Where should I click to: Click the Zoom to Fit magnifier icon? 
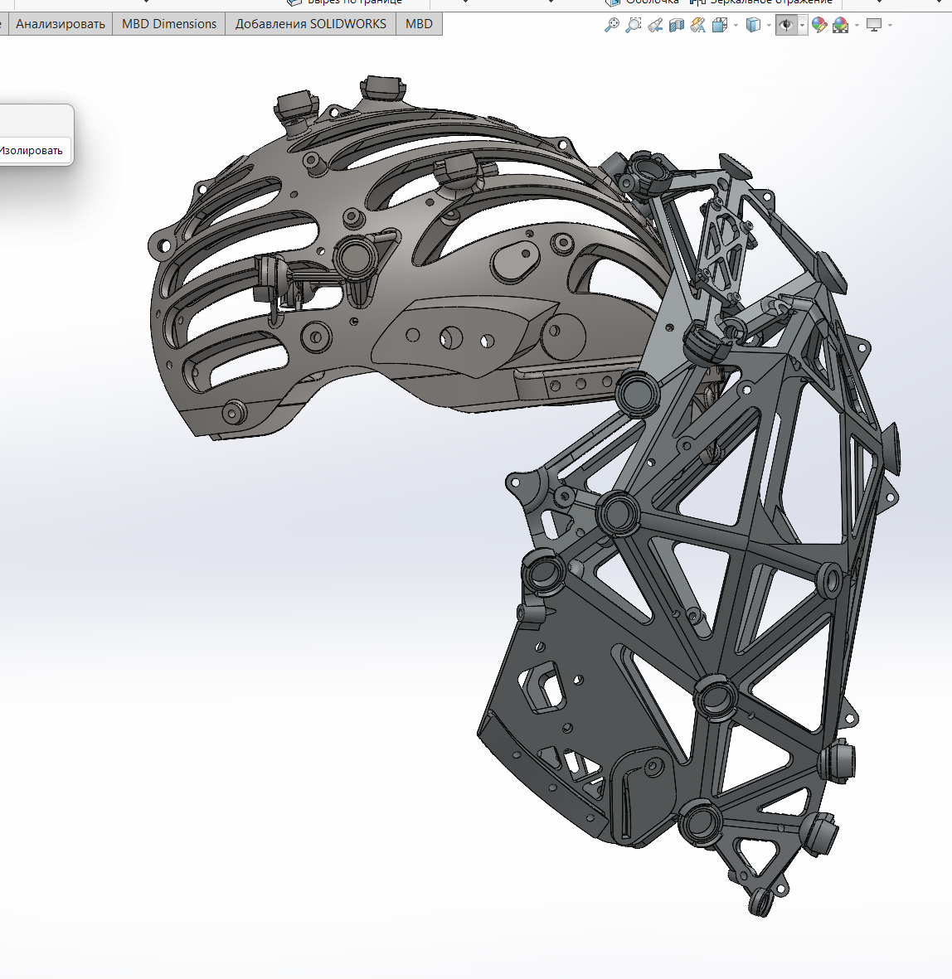[x=612, y=25]
